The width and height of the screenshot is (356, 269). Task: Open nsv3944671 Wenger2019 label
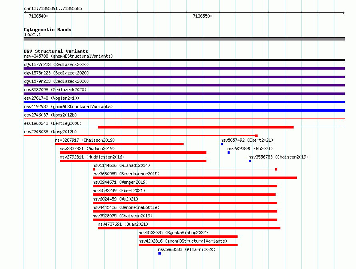coord(120,182)
